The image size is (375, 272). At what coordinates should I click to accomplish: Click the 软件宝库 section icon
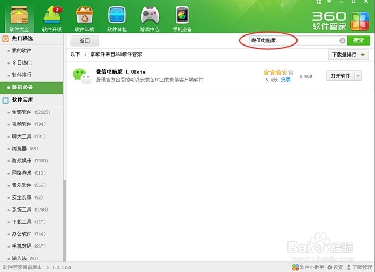(x=5, y=100)
